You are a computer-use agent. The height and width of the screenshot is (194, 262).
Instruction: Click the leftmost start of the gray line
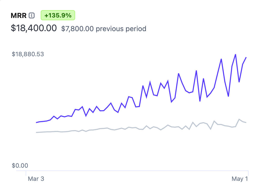(x=36, y=132)
